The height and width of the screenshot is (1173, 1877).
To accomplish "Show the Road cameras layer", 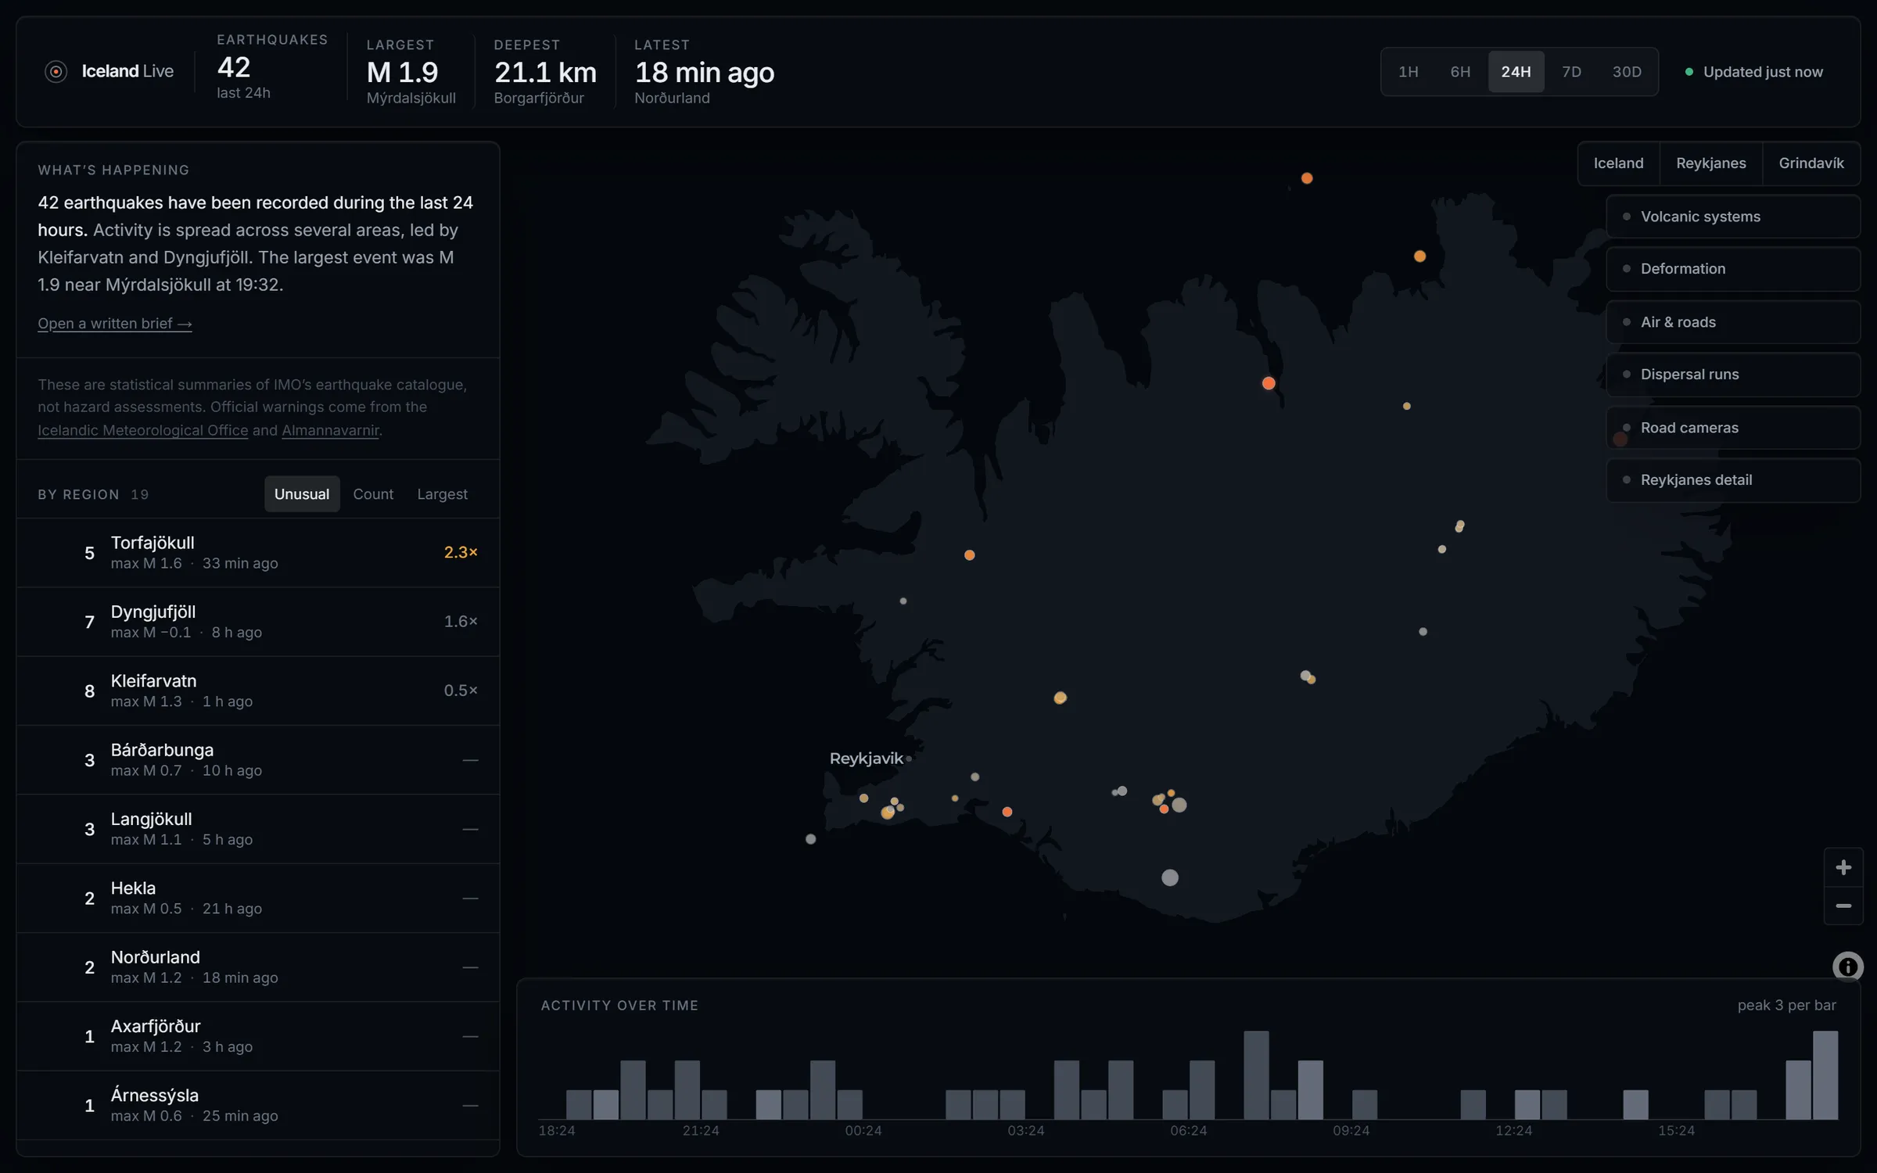I will 1732,428.
